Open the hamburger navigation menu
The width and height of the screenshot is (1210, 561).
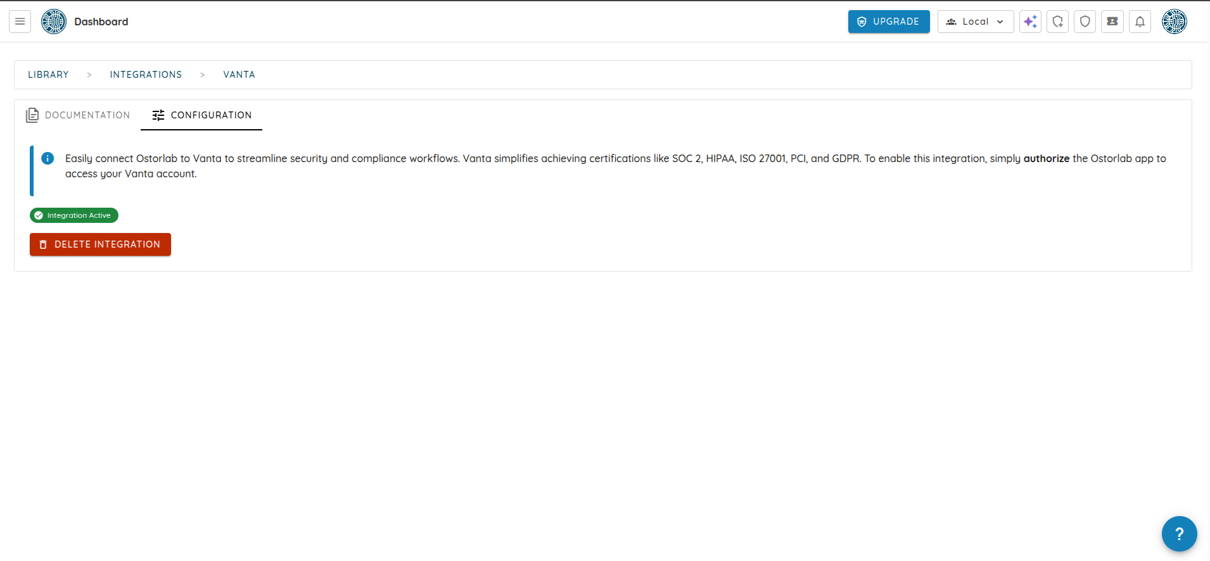(20, 22)
